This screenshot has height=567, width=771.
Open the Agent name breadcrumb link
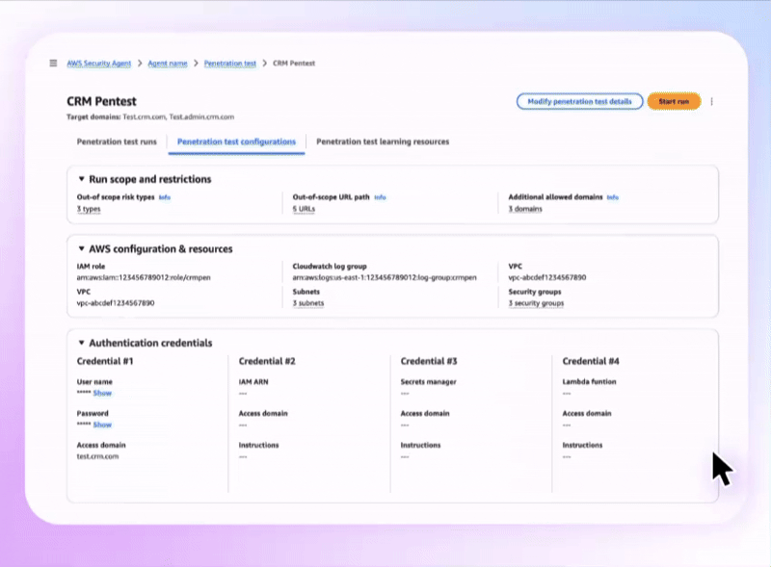tap(169, 64)
